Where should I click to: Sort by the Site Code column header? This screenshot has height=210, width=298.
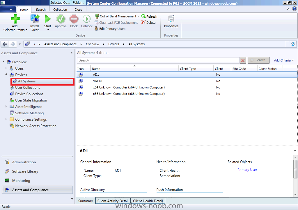pos(244,69)
